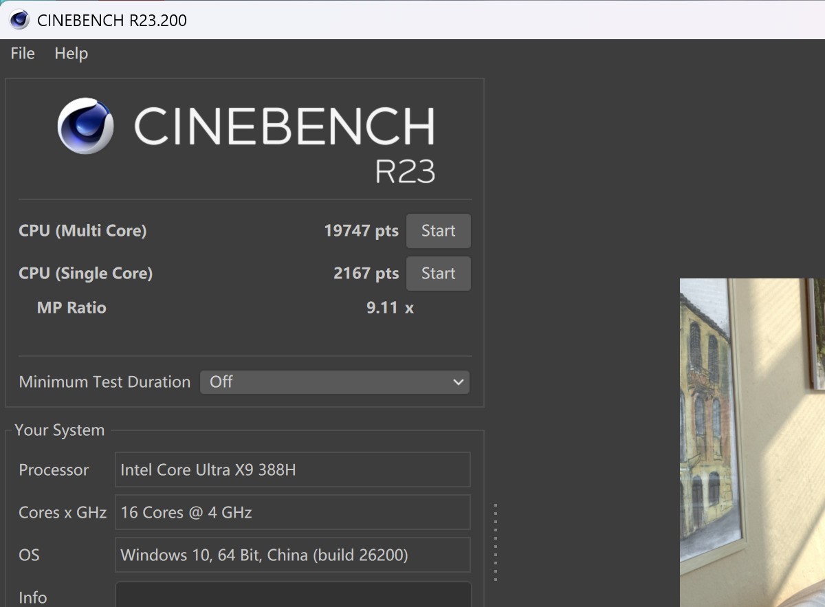
Task: Open the Help menu
Action: pyautogui.click(x=71, y=54)
